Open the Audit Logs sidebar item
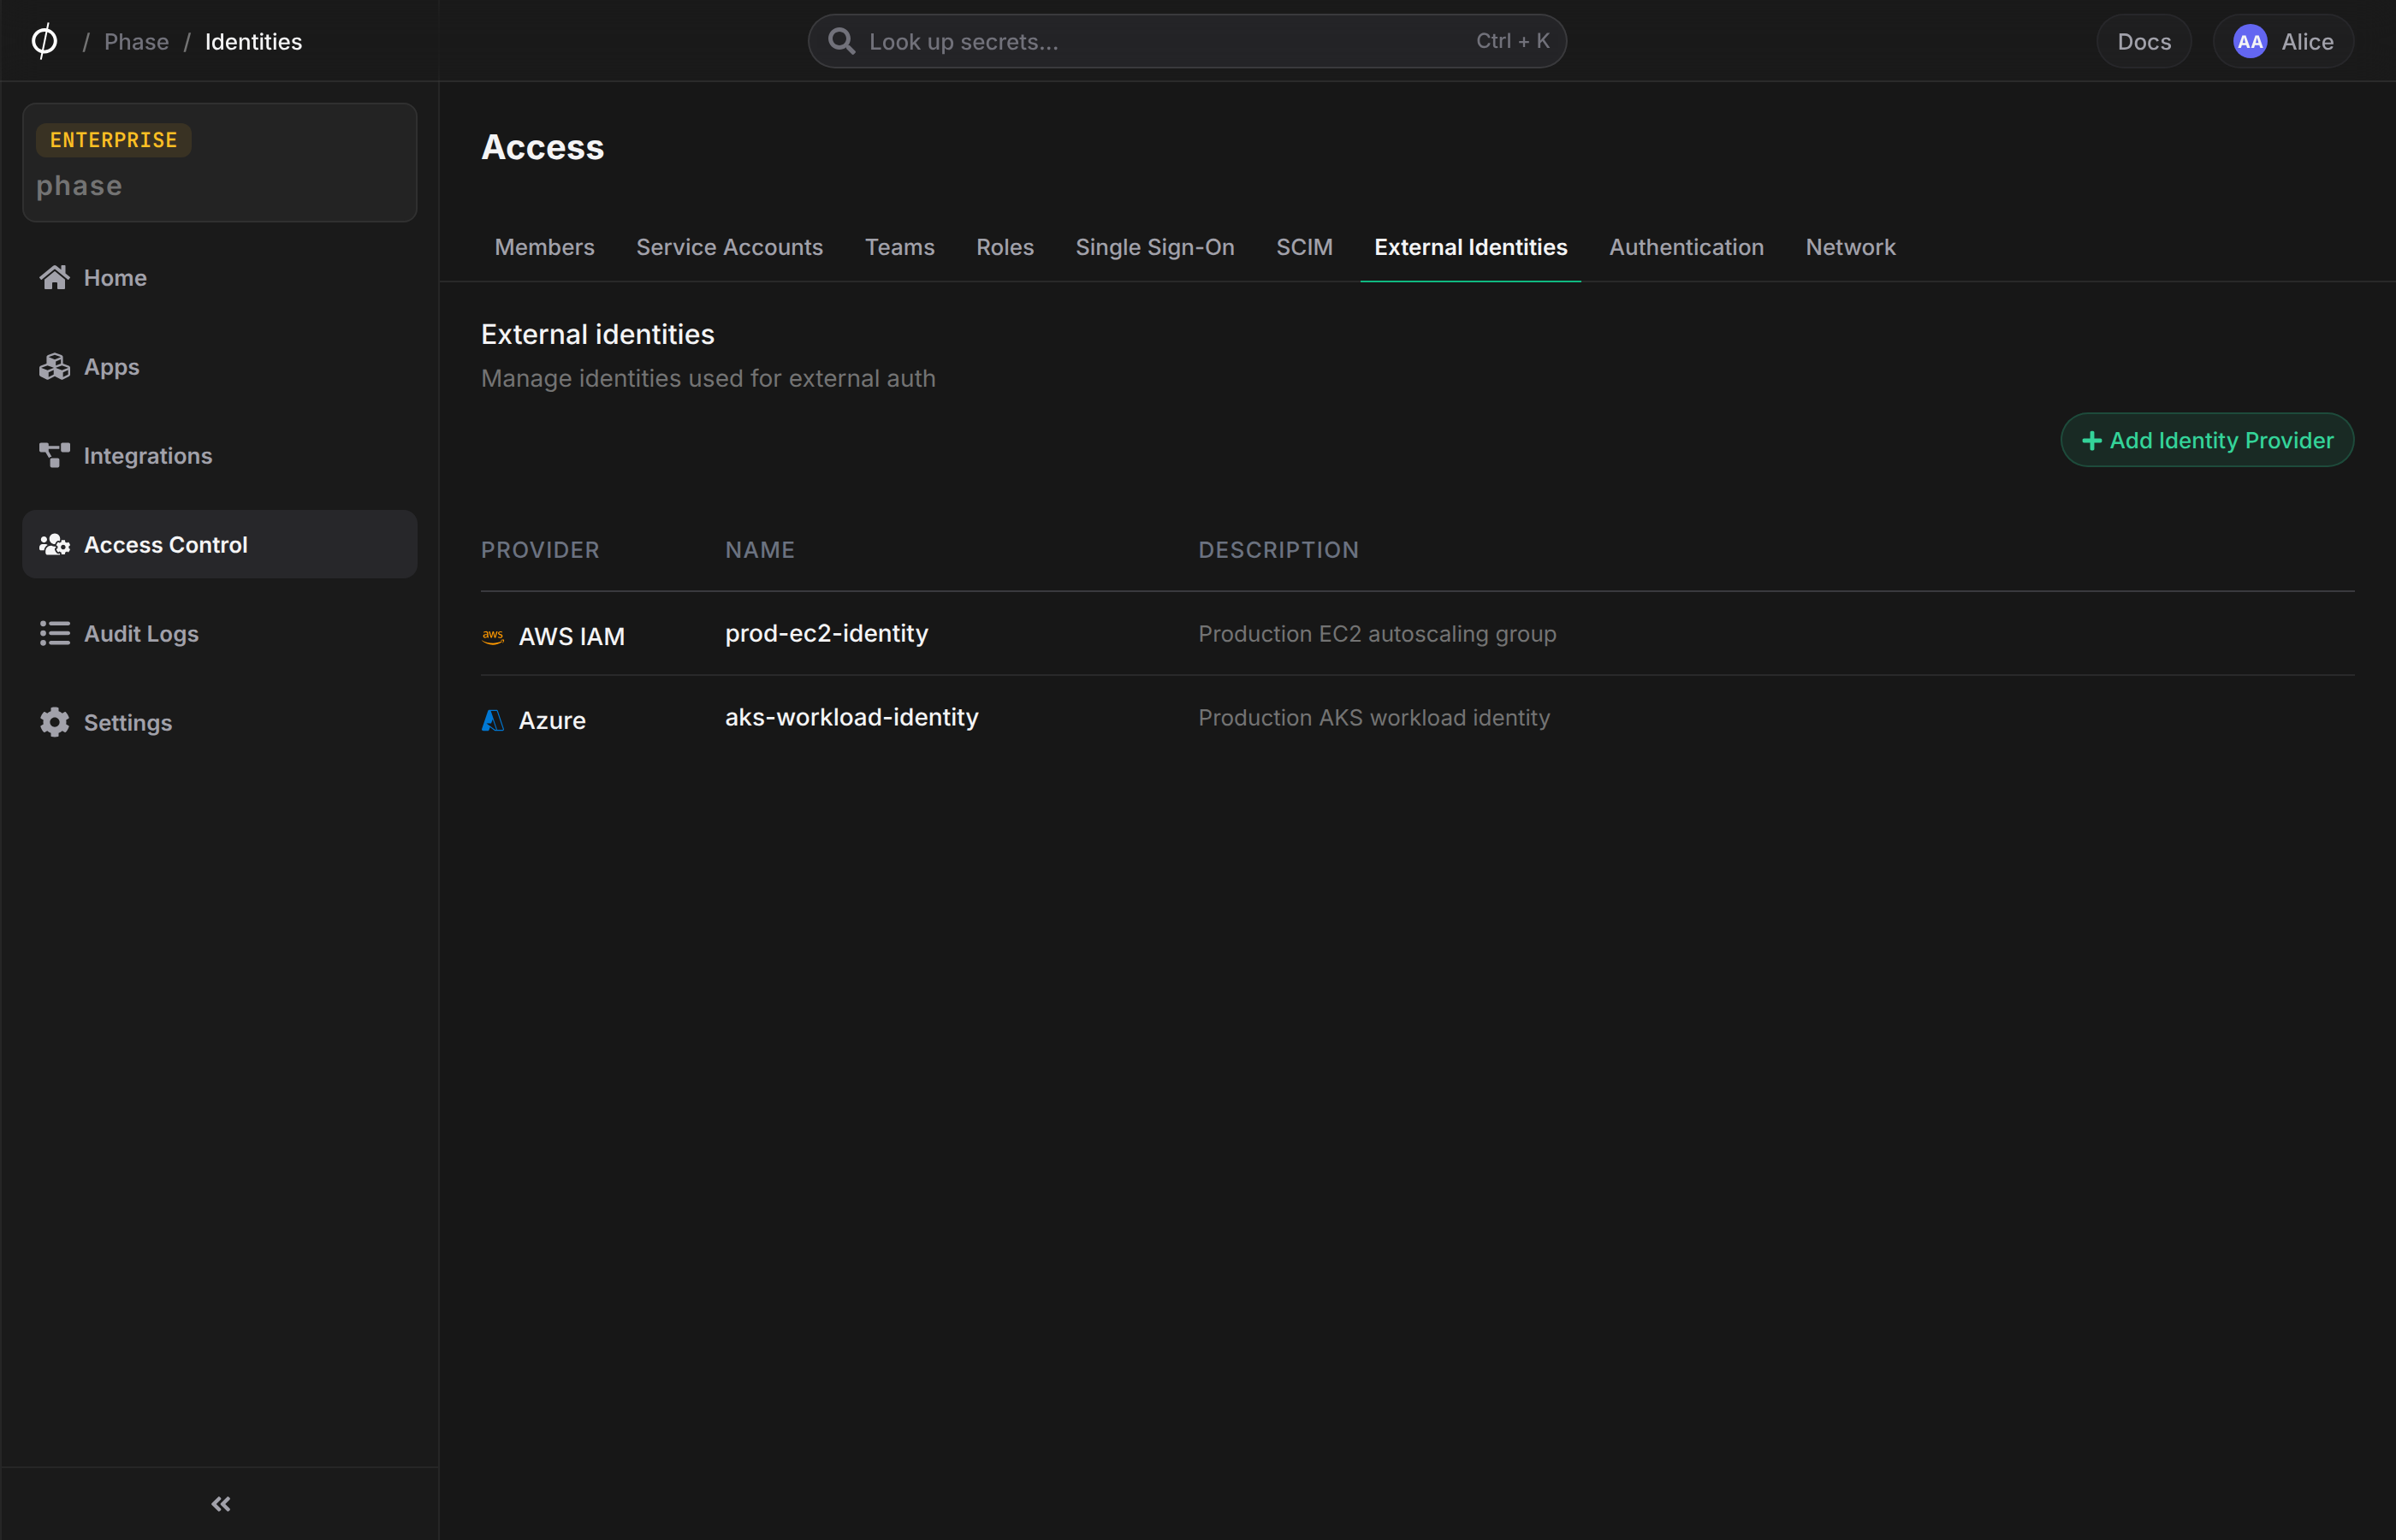 click(x=219, y=633)
